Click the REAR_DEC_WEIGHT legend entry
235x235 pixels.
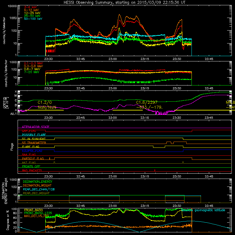point(36,193)
